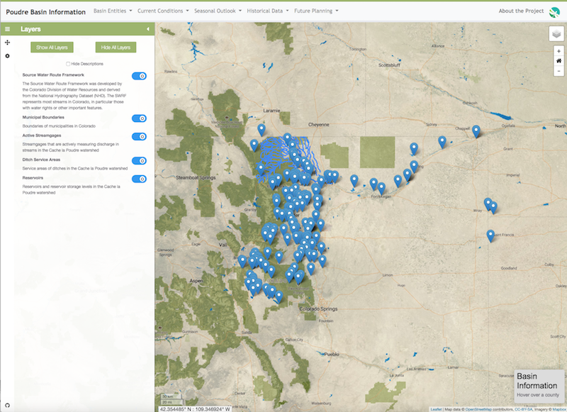Screen dimensions: 567x412
Task: Open the Current Conditions dropdown menu
Action: pyautogui.click(x=163, y=11)
